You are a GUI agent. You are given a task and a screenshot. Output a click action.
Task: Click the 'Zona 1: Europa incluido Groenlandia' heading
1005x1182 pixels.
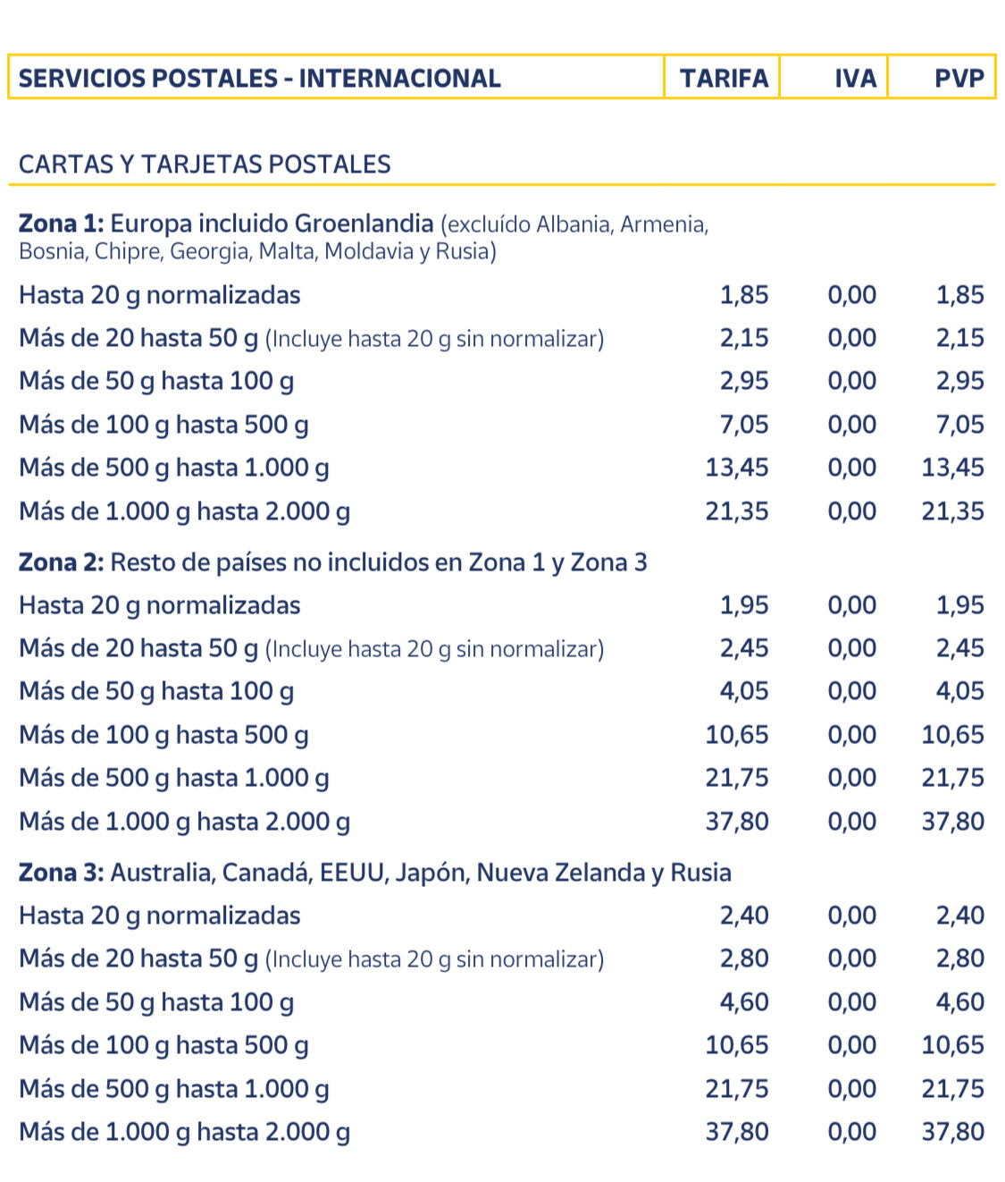[x=226, y=224]
